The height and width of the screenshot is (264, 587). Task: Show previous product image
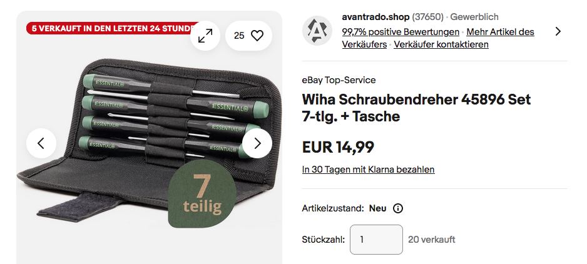[x=41, y=143]
